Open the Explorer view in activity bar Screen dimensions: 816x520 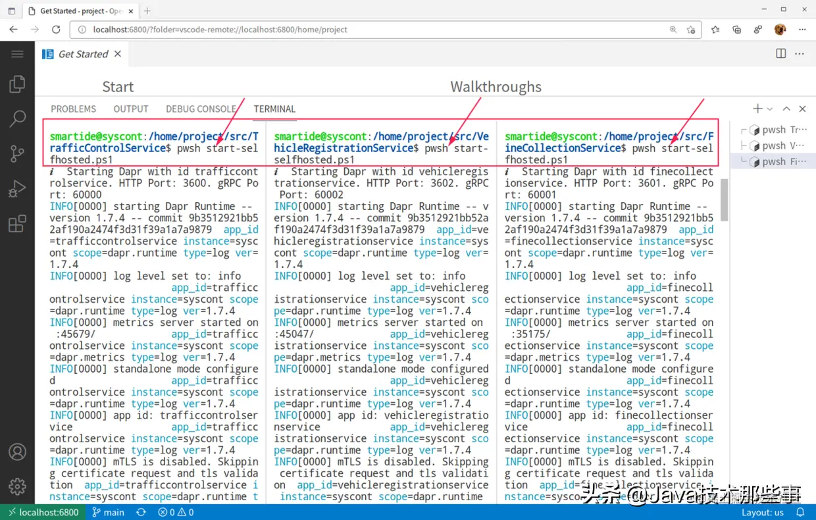point(17,84)
